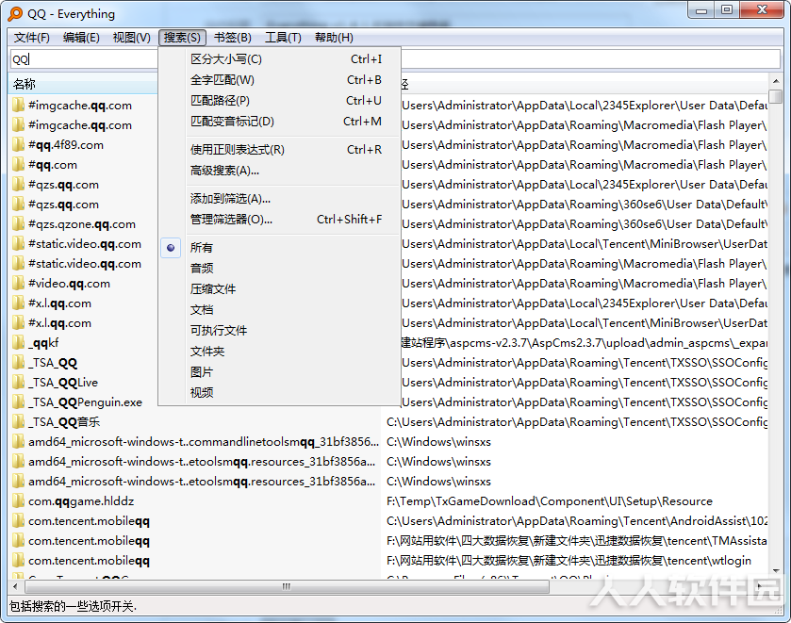The image size is (791, 623).
Task: Select the com.qqgame.hlddz entry
Action: tap(81, 500)
